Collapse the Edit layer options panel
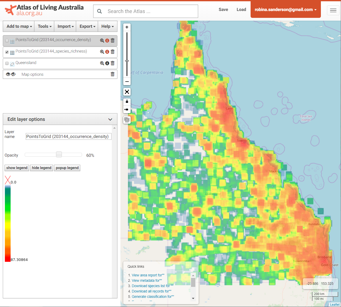This screenshot has width=341, height=307. pyautogui.click(x=110, y=119)
